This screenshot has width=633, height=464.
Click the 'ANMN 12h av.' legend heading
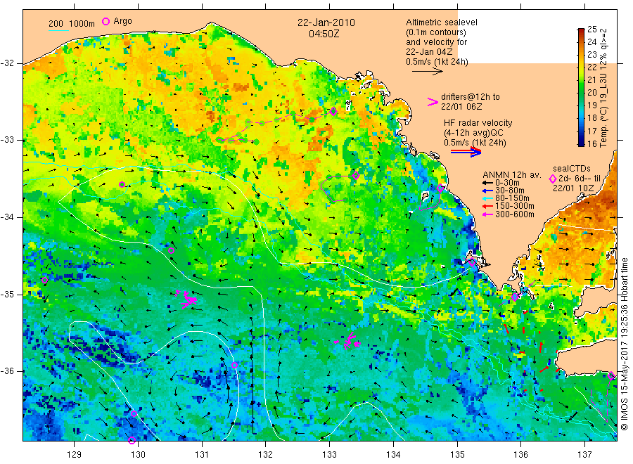coord(511,175)
